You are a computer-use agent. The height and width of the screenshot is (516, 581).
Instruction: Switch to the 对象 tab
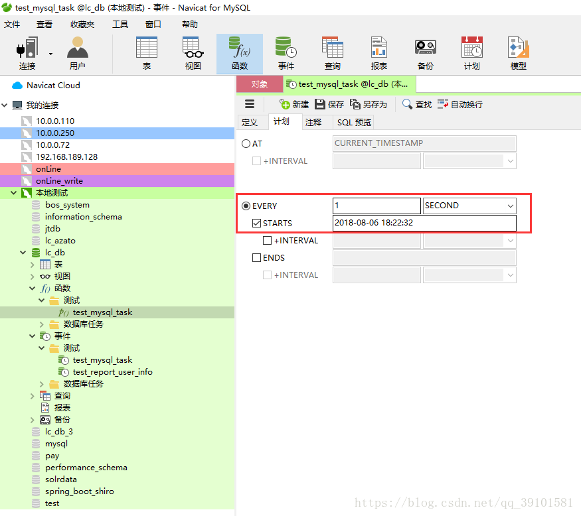tap(260, 84)
